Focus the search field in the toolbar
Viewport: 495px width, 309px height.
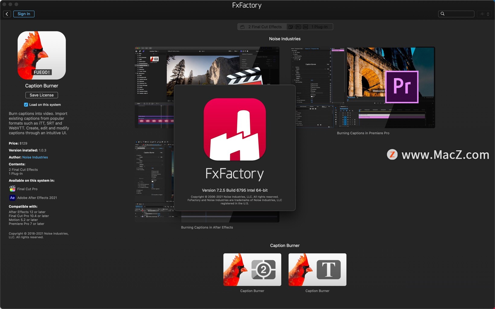[x=456, y=14]
